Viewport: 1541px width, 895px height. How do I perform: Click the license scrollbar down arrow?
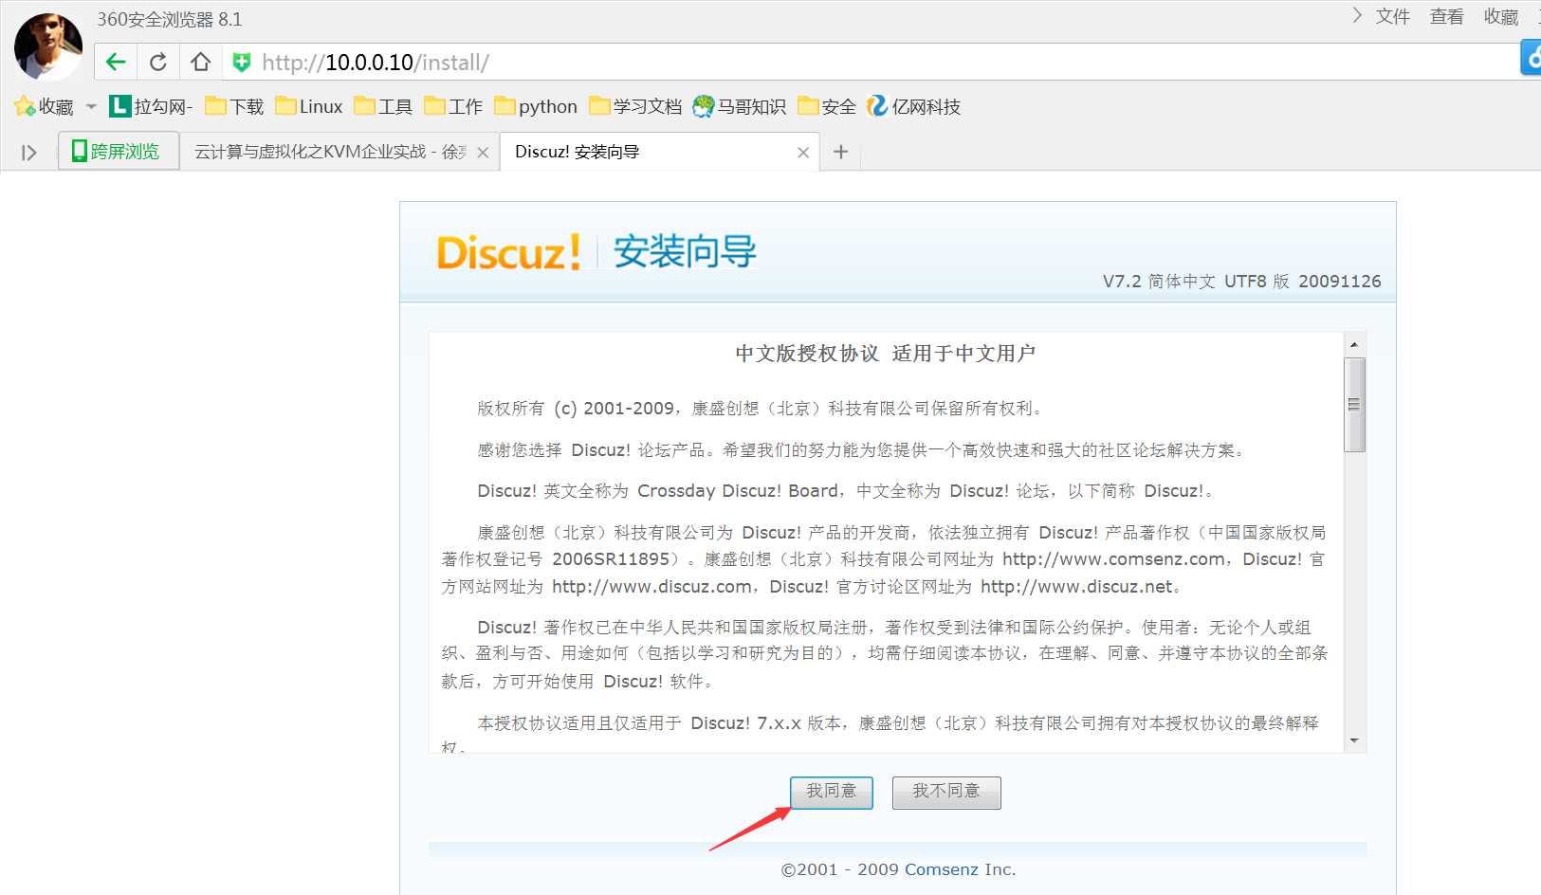coord(1354,740)
